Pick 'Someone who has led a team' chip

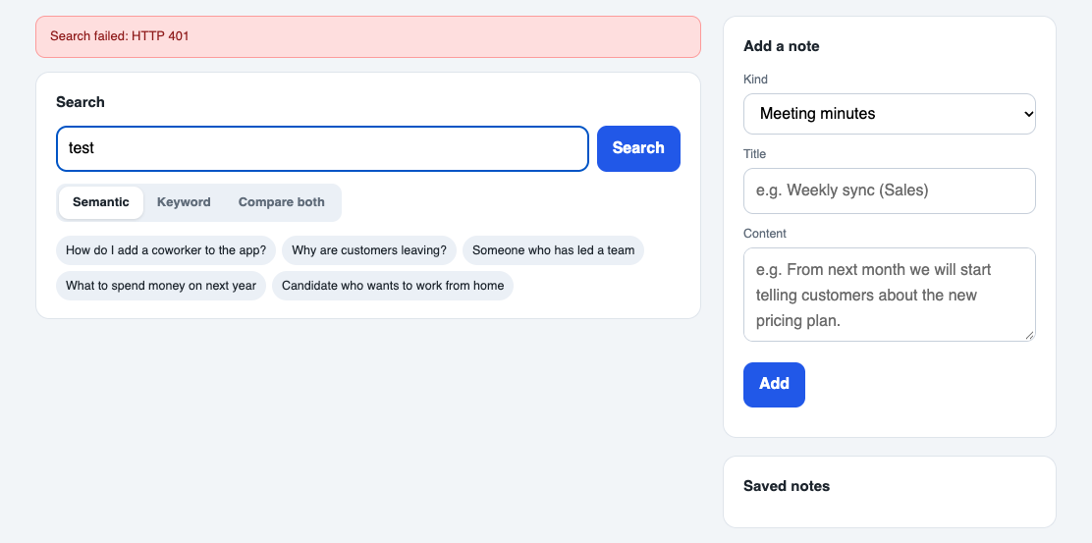coord(553,250)
